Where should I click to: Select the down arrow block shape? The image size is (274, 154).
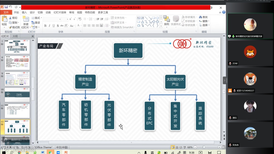157,22
